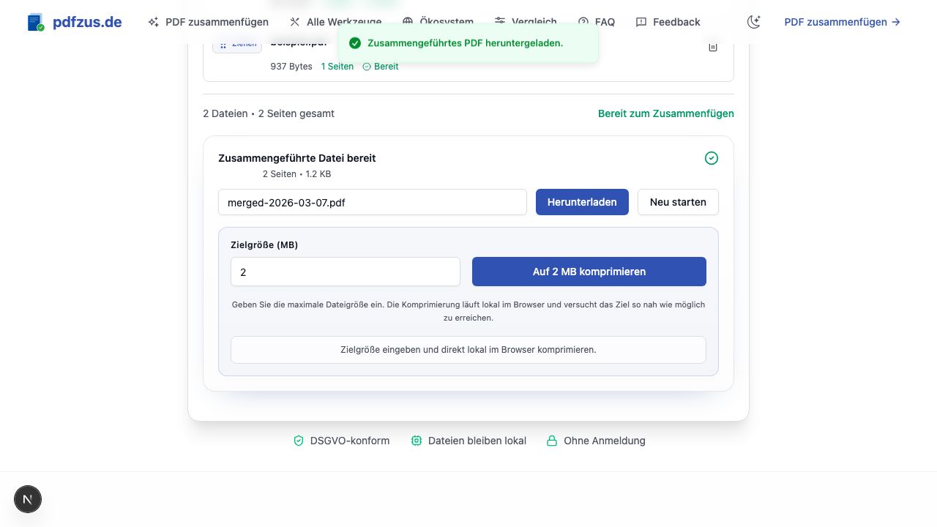
Task: Open the Alle Werkzeuge menu
Action: (335, 22)
